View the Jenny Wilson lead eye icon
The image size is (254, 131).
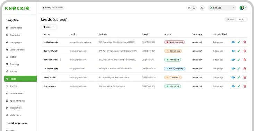coord(233,77)
